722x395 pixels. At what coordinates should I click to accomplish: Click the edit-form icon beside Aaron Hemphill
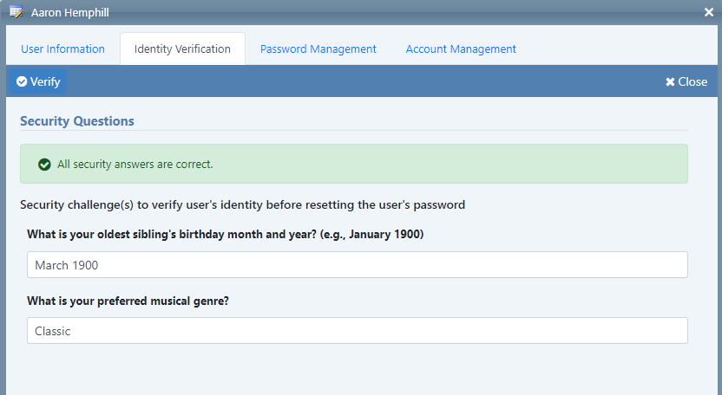pyautogui.click(x=16, y=12)
